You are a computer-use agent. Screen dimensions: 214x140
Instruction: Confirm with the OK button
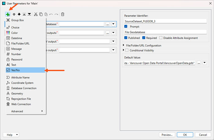185,135
